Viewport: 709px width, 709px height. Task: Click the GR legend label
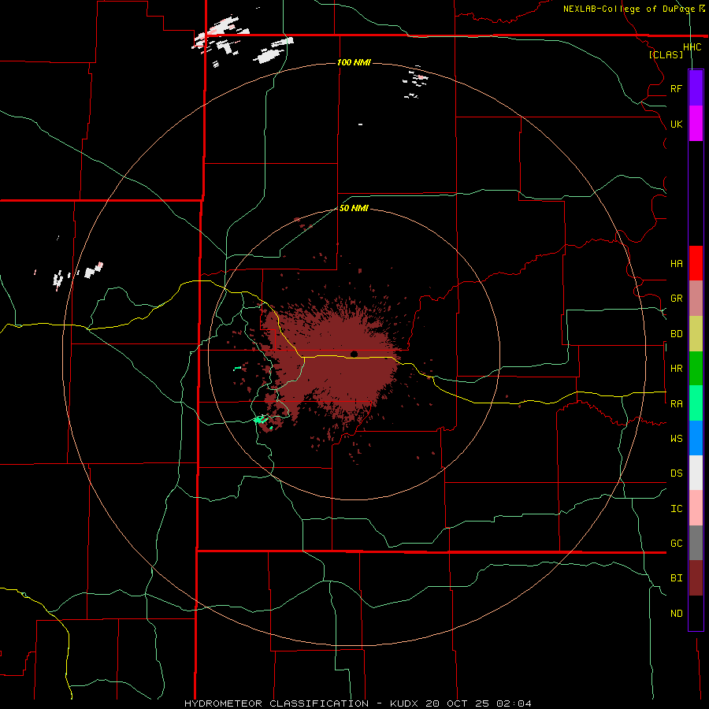(x=677, y=298)
